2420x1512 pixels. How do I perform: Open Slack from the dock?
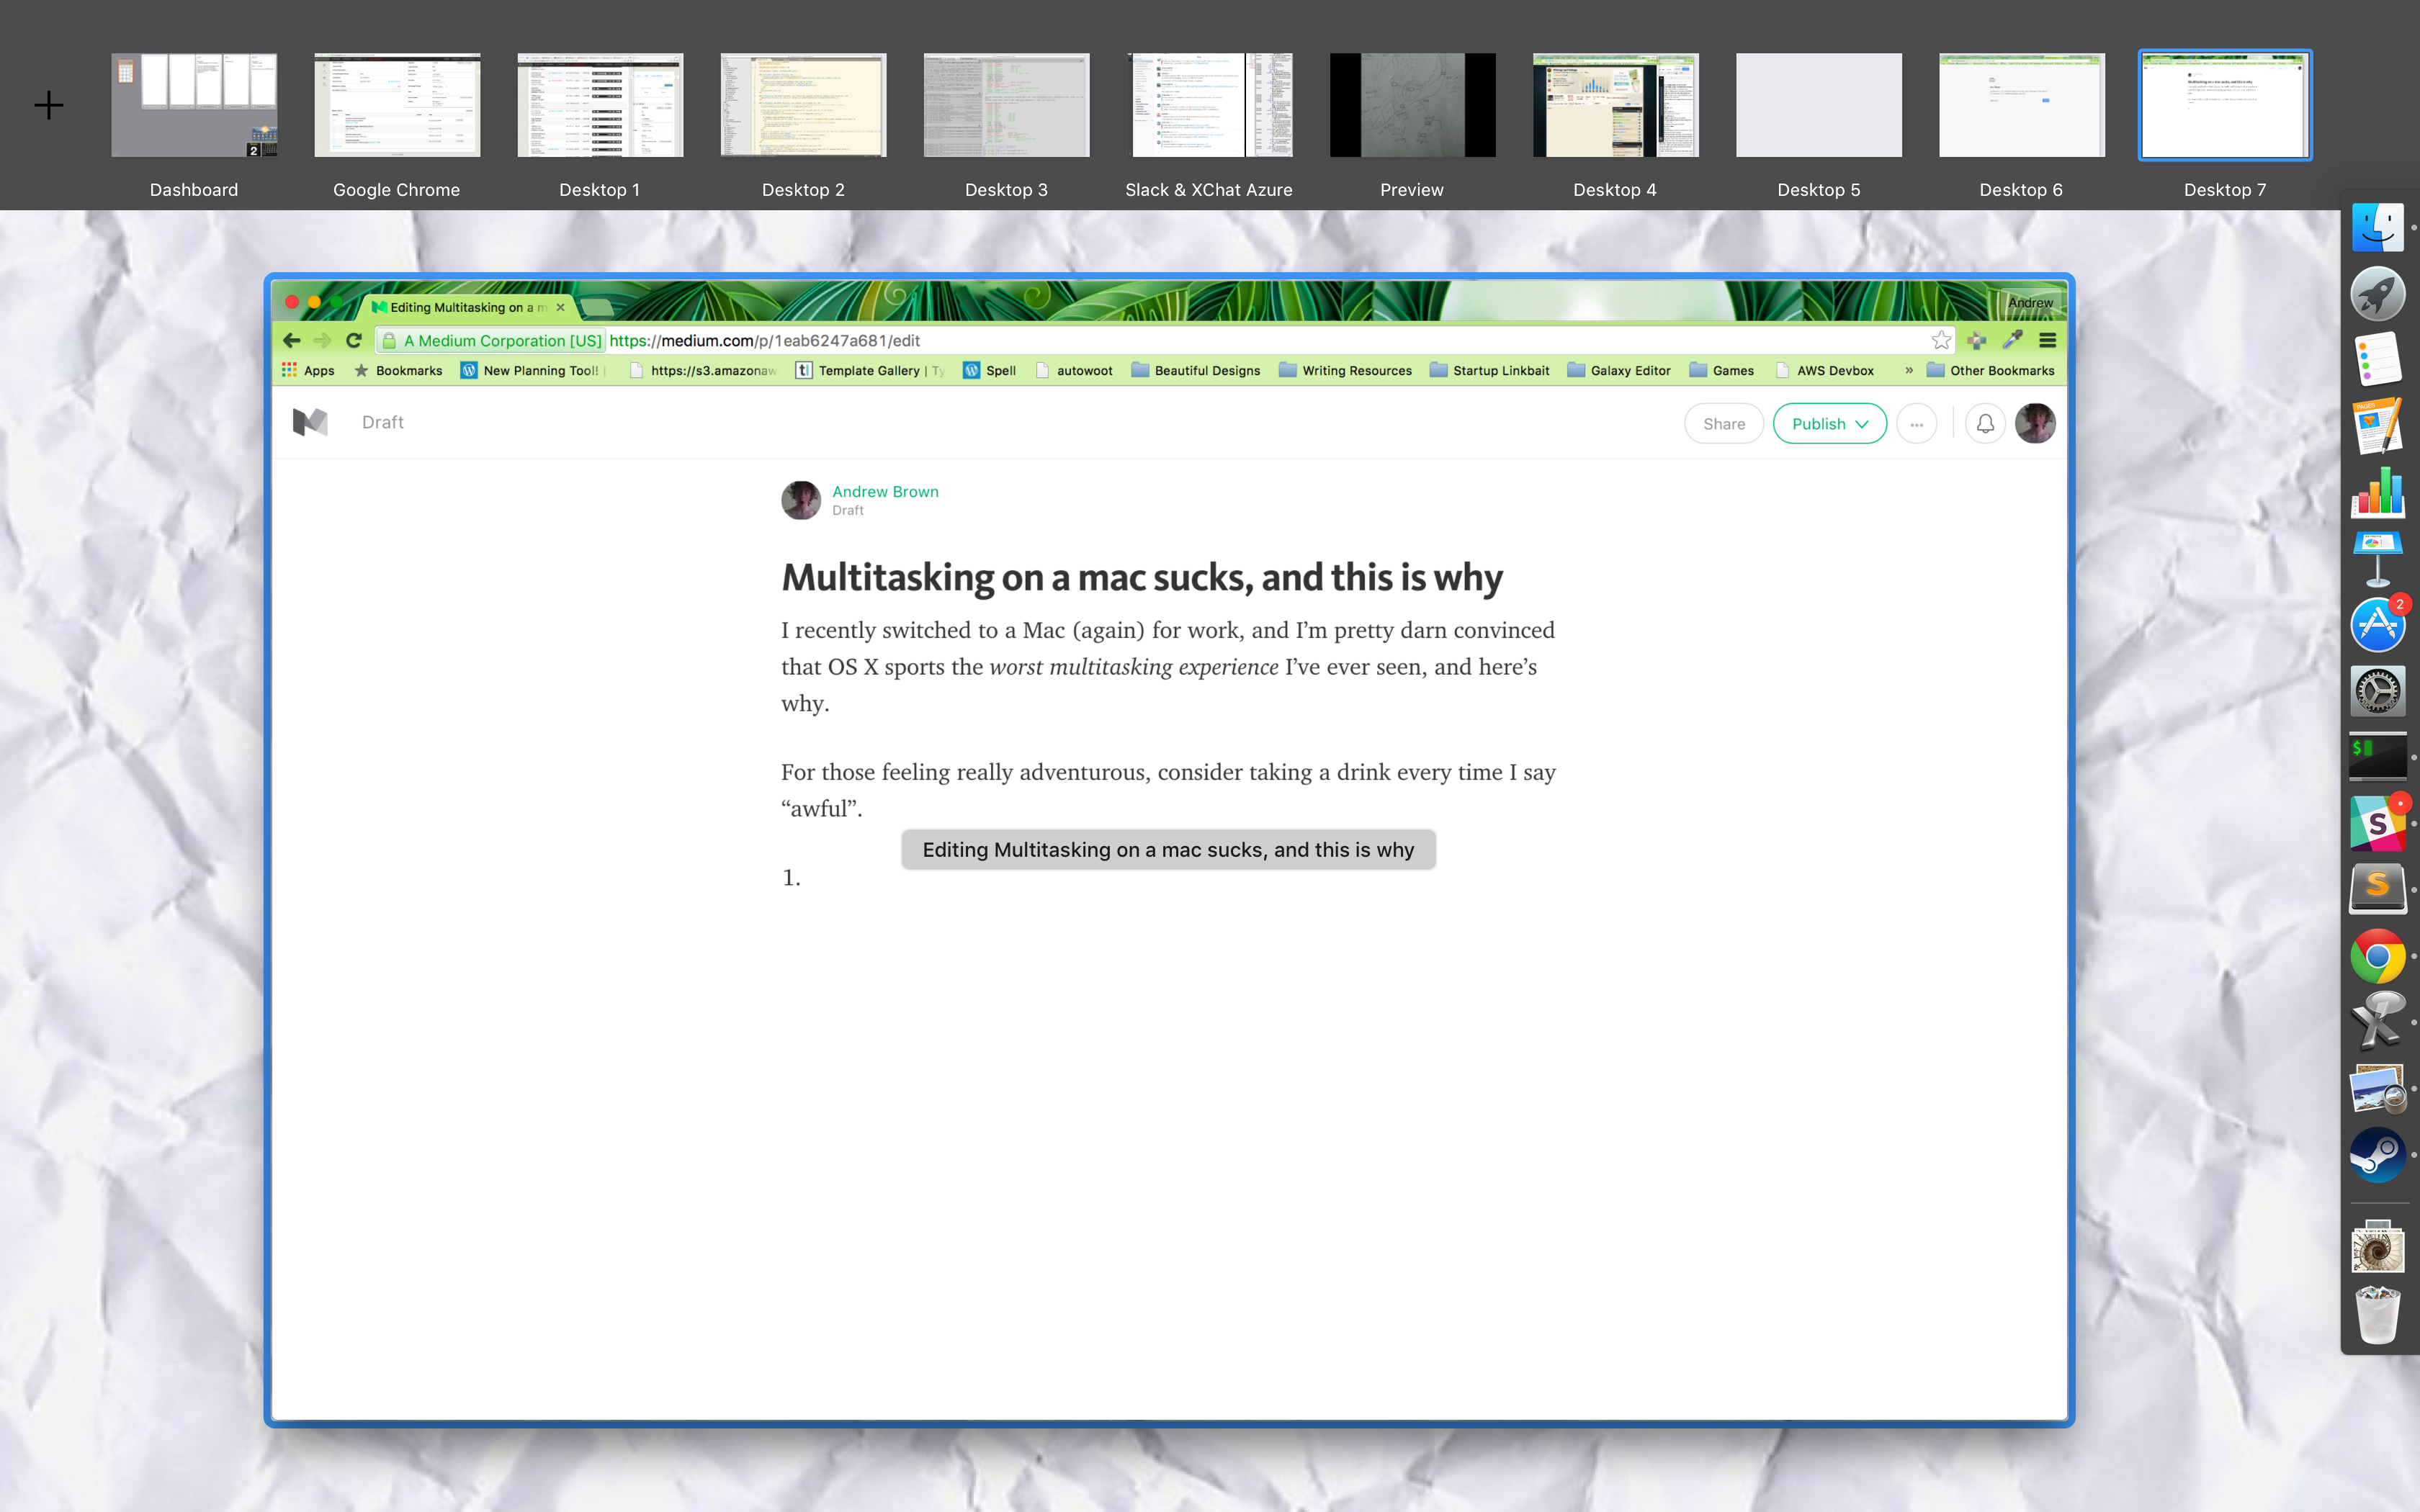pyautogui.click(x=2377, y=823)
